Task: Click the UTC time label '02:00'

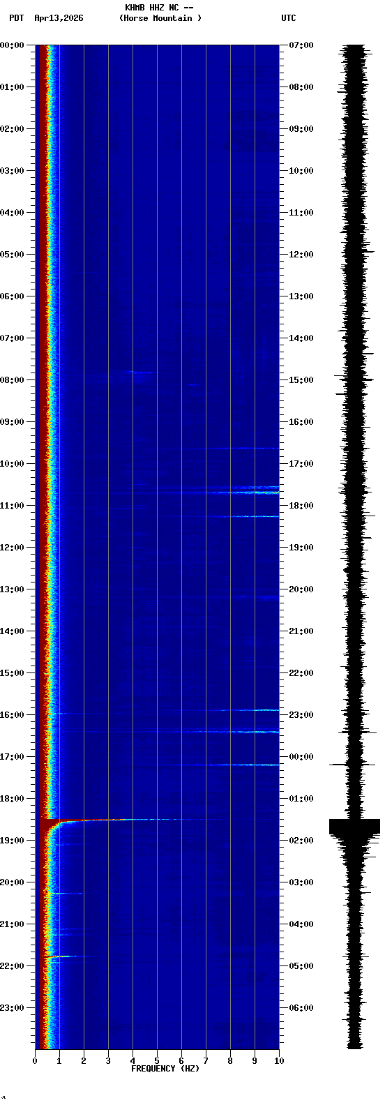Action: pyautogui.click(x=301, y=841)
